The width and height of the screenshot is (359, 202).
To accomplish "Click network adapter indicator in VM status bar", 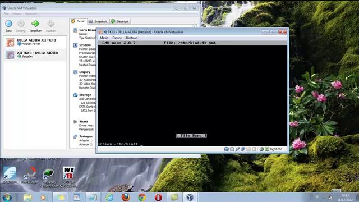I will click(x=243, y=149).
